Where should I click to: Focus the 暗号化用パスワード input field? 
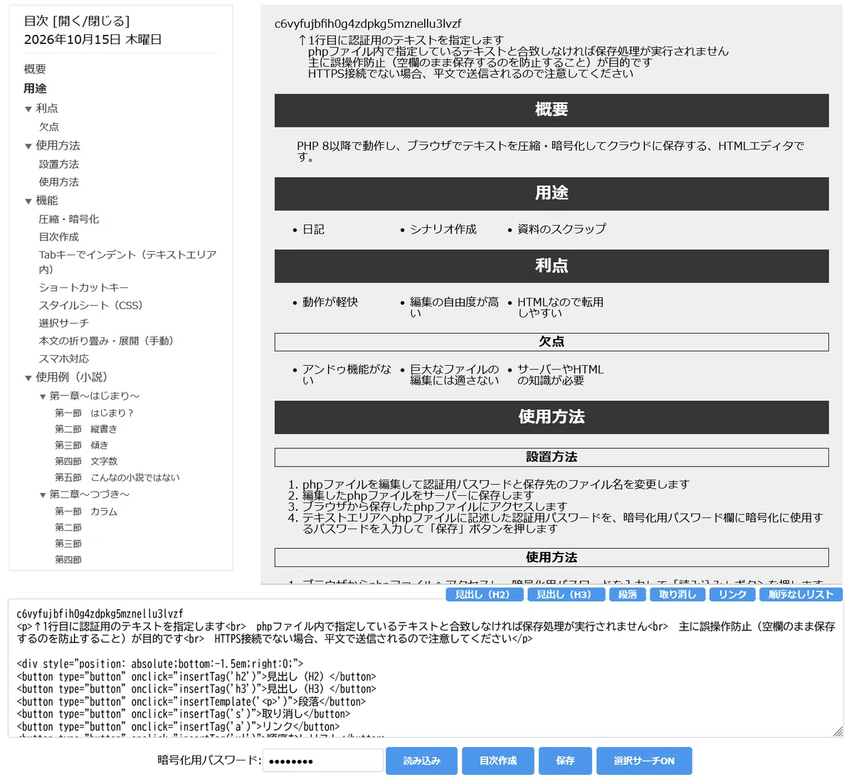pos(323,761)
